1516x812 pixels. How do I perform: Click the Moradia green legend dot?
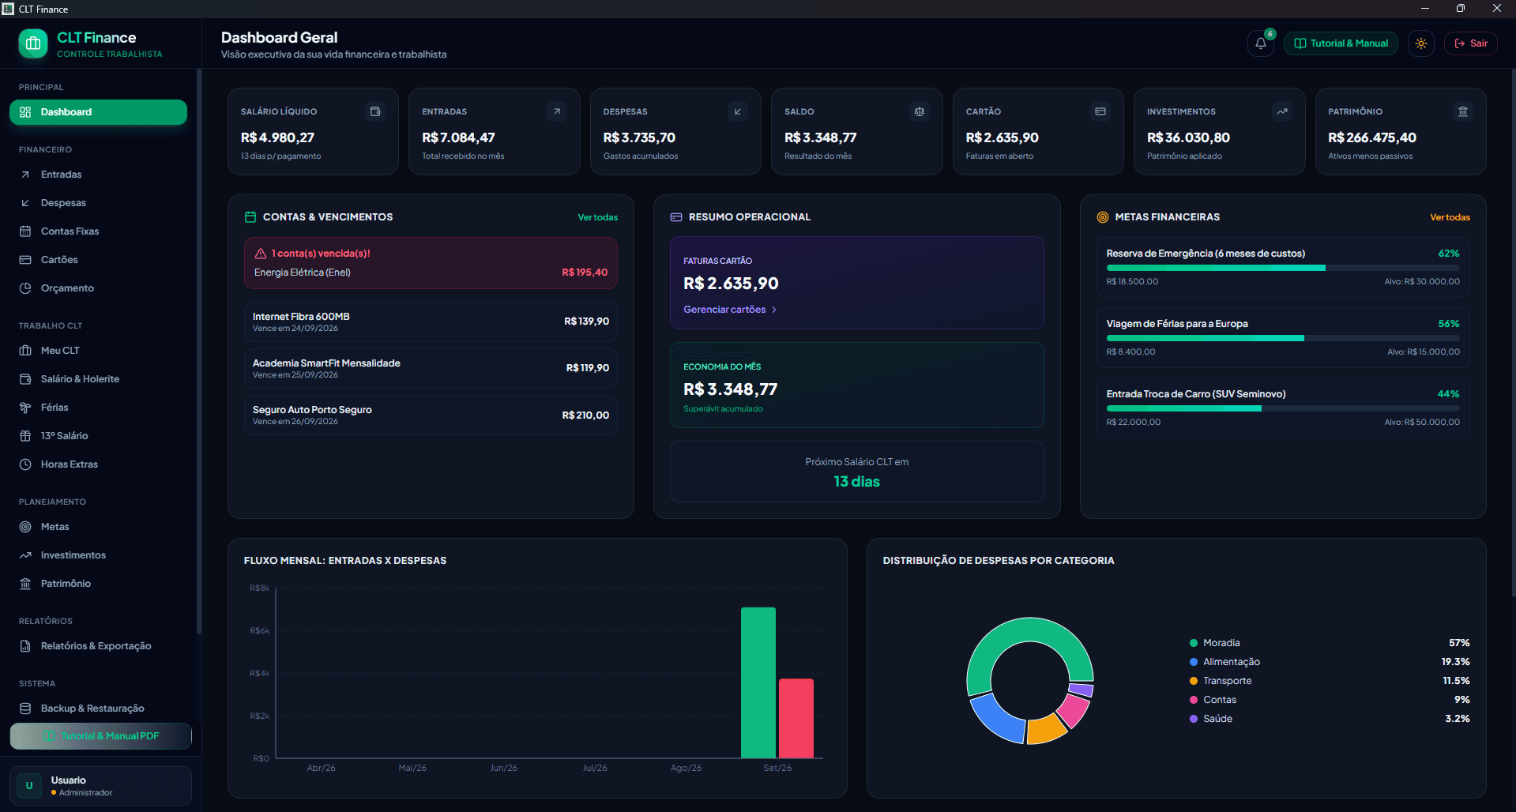coord(1194,643)
